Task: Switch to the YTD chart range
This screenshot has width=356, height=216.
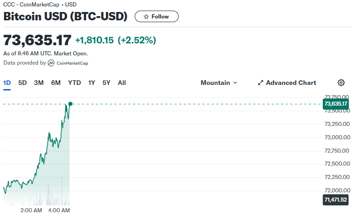Action: tap(75, 83)
